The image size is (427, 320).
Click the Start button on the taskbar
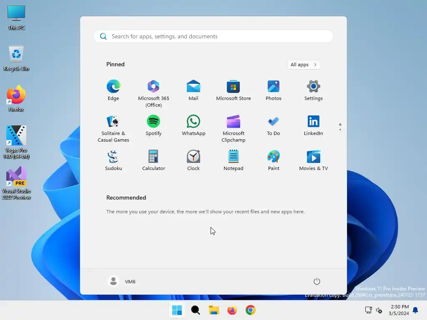pyautogui.click(x=177, y=310)
